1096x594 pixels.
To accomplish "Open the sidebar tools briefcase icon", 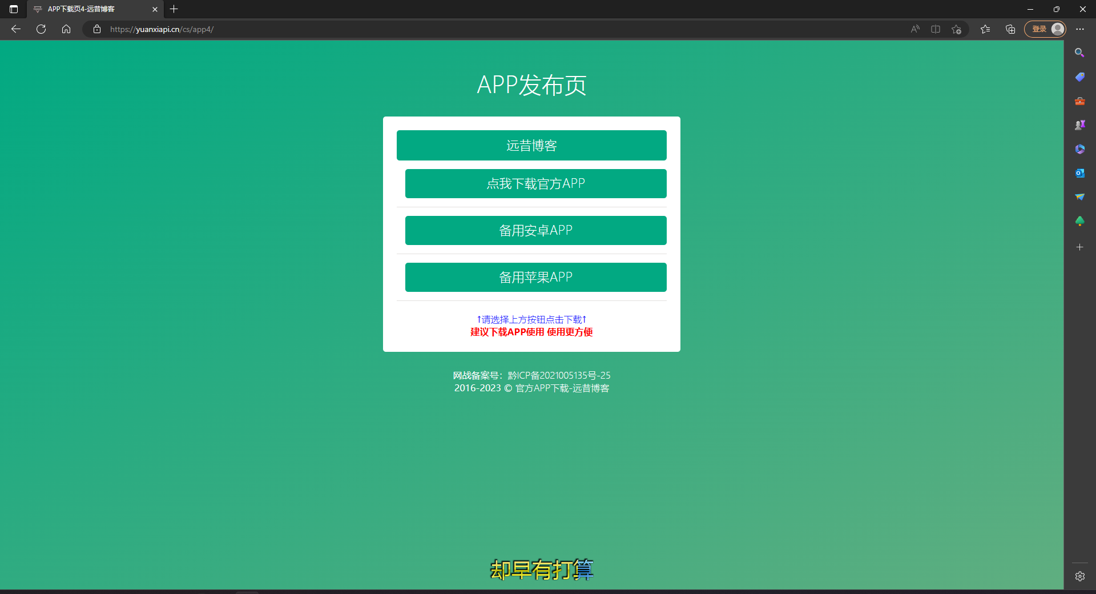I will tap(1079, 101).
